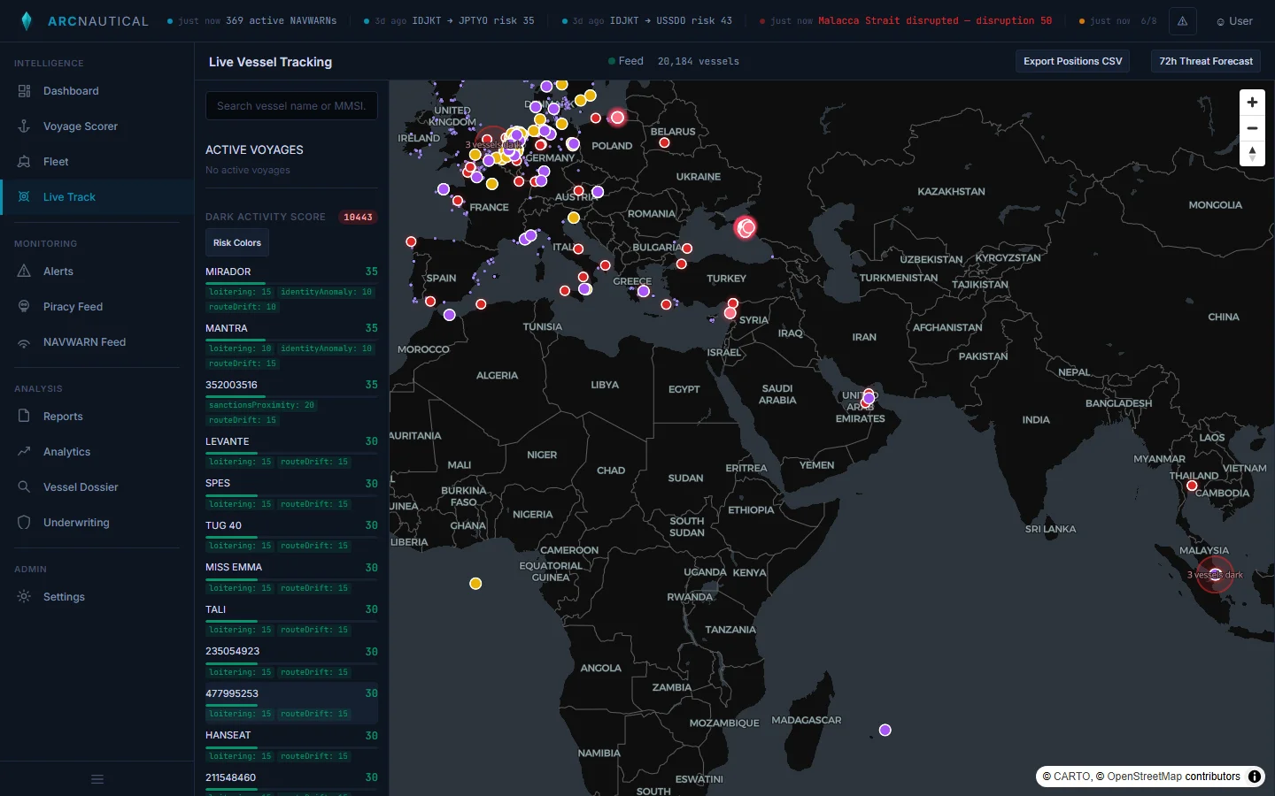Click the red vessel marker in Belarus

click(x=664, y=142)
